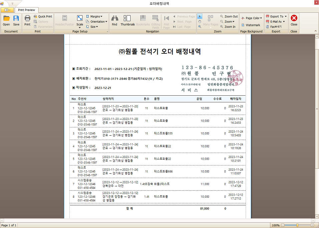This screenshot has width=319, height=228.
Task: Expand the Margins dropdown
Action: [94, 16]
